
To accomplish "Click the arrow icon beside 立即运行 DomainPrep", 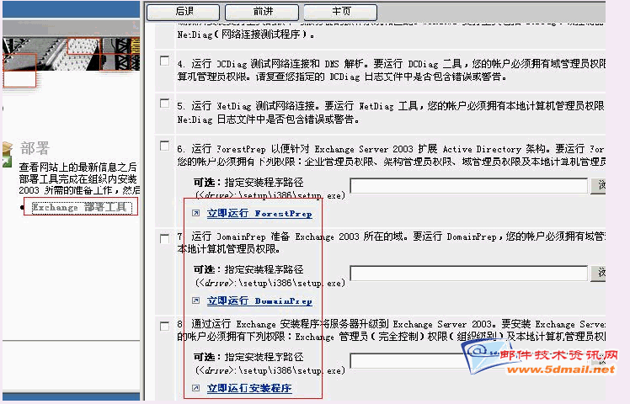I will click(195, 300).
